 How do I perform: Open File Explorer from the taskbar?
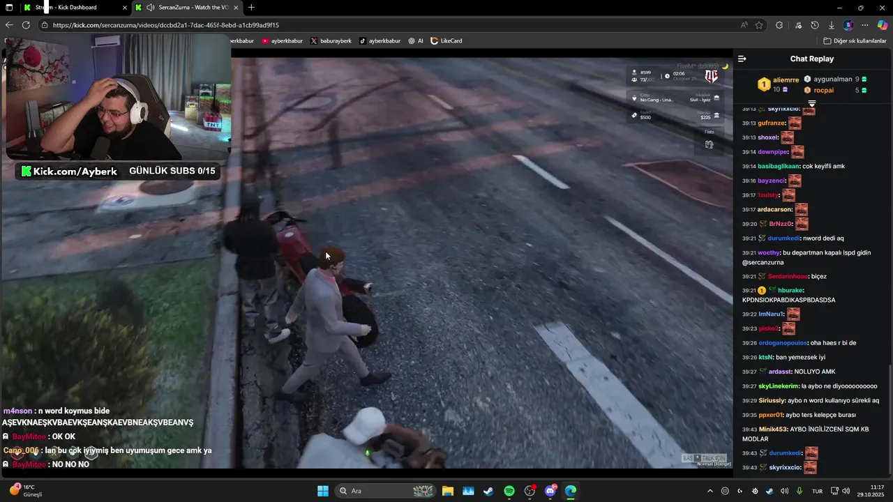click(x=447, y=491)
